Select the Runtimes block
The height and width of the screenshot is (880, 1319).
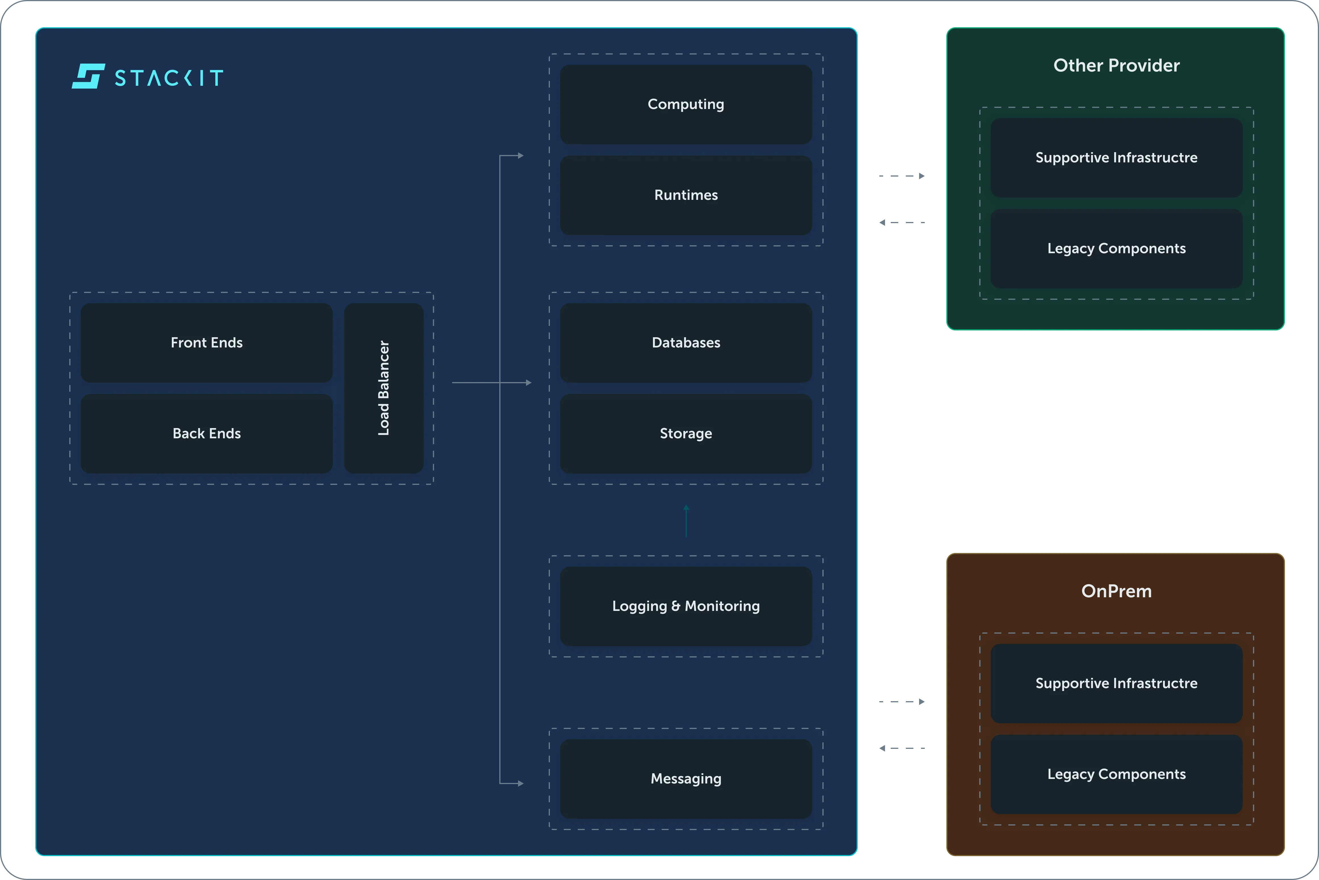[x=686, y=195]
